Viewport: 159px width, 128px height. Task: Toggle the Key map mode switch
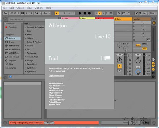[x=145, y=13]
